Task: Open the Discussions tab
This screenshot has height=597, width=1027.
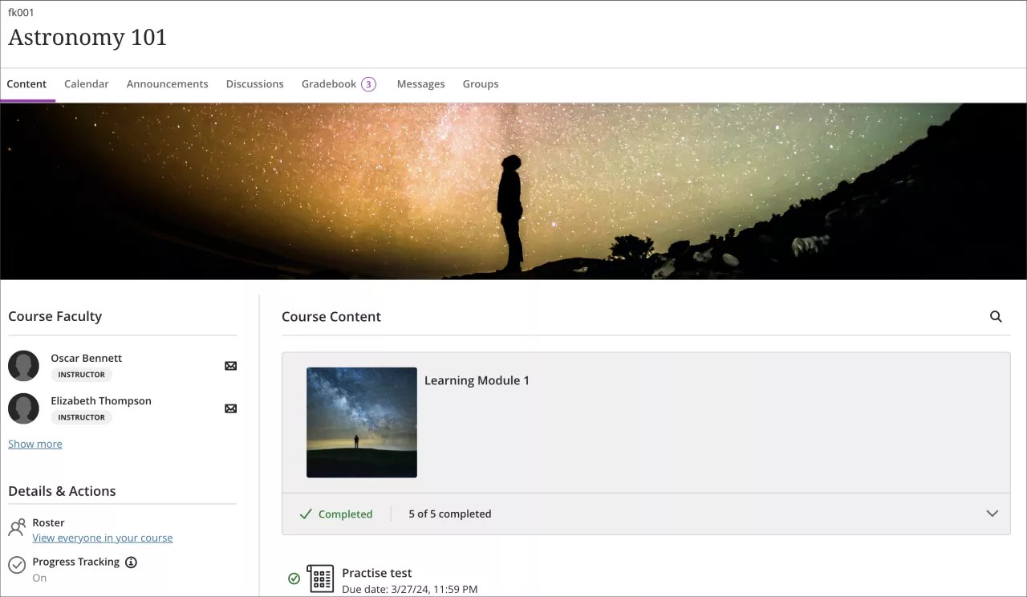Action: coord(254,83)
